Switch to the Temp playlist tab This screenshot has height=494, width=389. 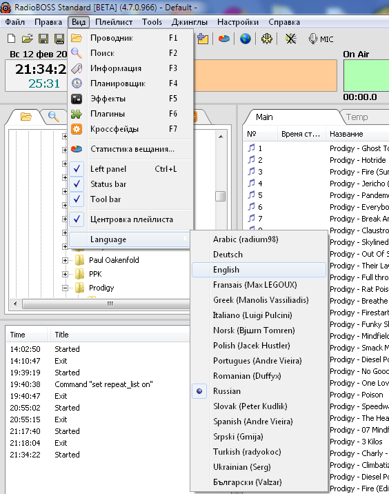[x=357, y=117]
